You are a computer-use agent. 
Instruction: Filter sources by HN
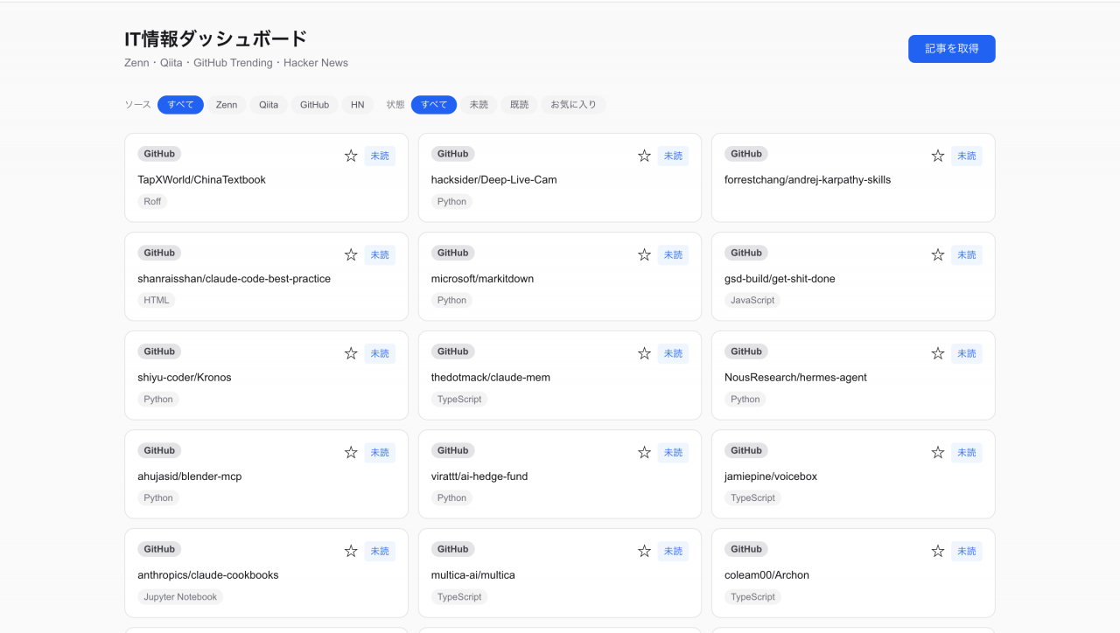coord(357,105)
